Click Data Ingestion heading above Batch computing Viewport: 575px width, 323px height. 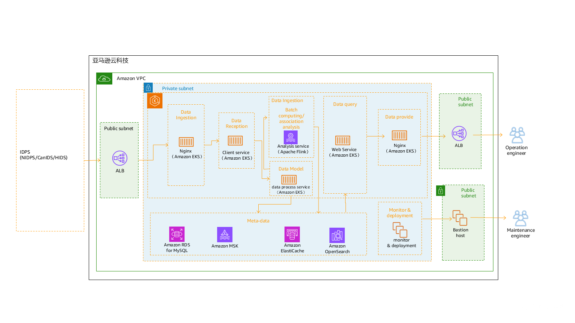pos(287,101)
